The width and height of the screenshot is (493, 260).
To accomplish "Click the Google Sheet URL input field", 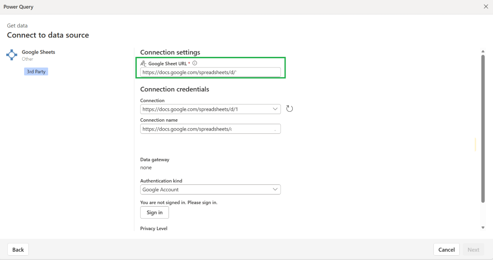I will pos(210,72).
